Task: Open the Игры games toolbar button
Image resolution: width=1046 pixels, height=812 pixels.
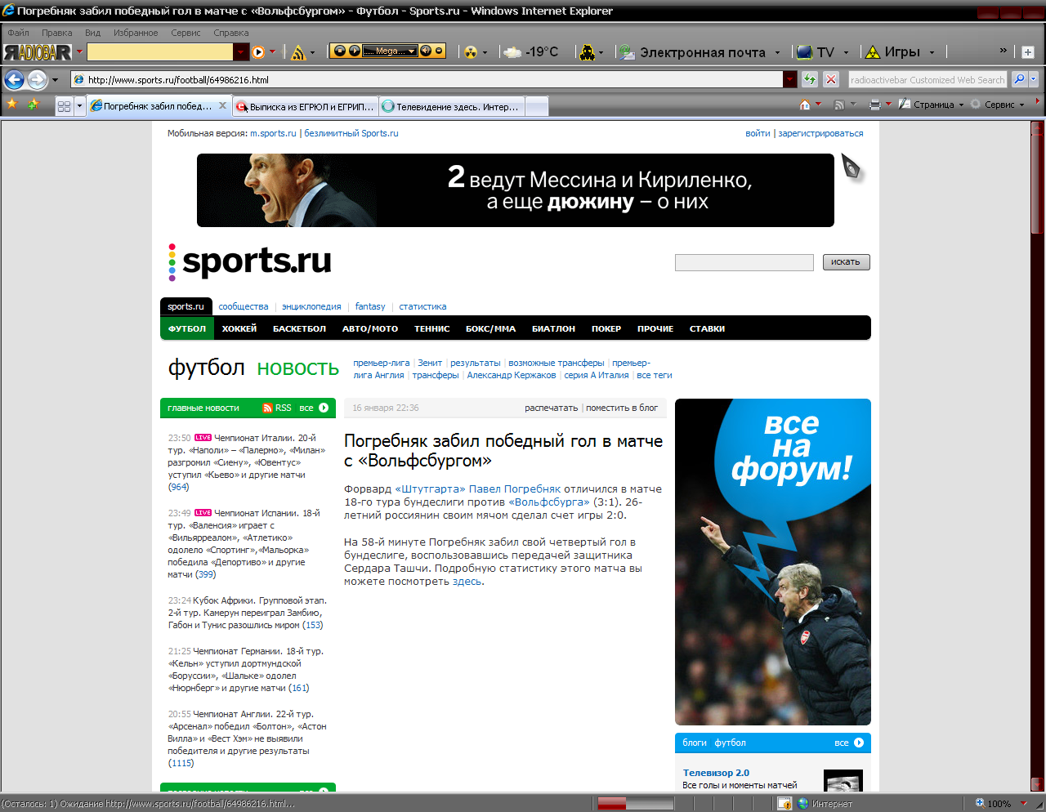Action: click(892, 52)
